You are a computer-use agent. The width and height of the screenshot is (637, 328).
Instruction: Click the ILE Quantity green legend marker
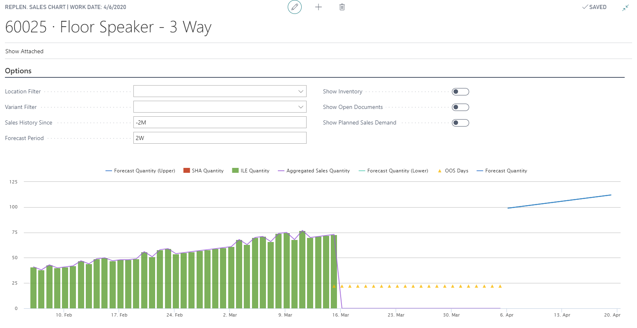click(235, 171)
